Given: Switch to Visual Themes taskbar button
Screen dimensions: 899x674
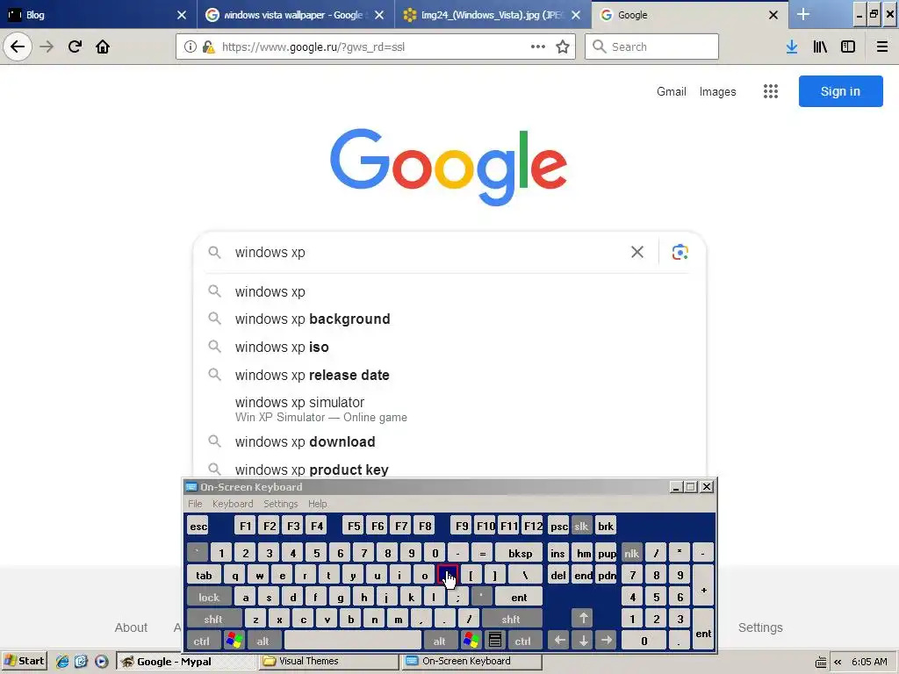Looking at the screenshot, I should tap(330, 661).
